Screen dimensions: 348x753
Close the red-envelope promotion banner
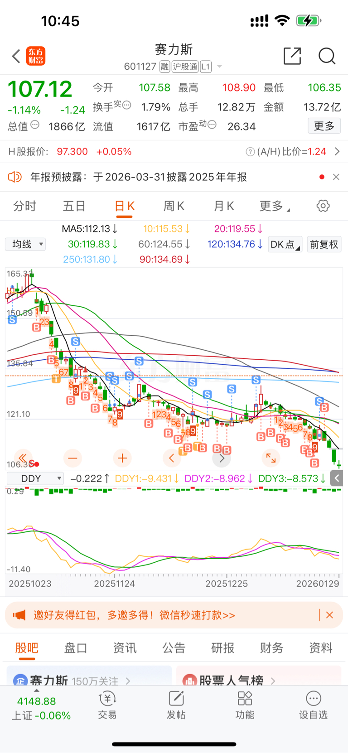click(329, 615)
